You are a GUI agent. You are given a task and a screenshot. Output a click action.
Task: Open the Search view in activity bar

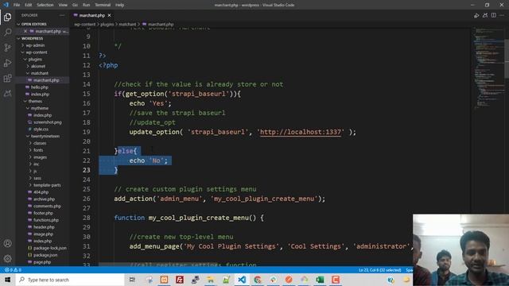point(7,32)
